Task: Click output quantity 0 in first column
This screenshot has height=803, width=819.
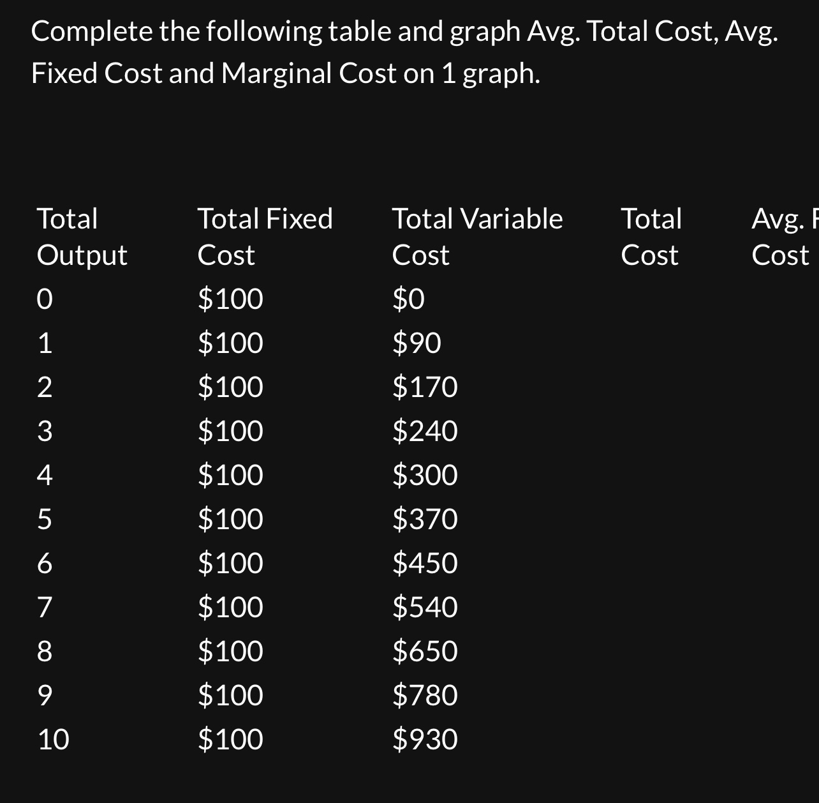Action: pos(45,299)
